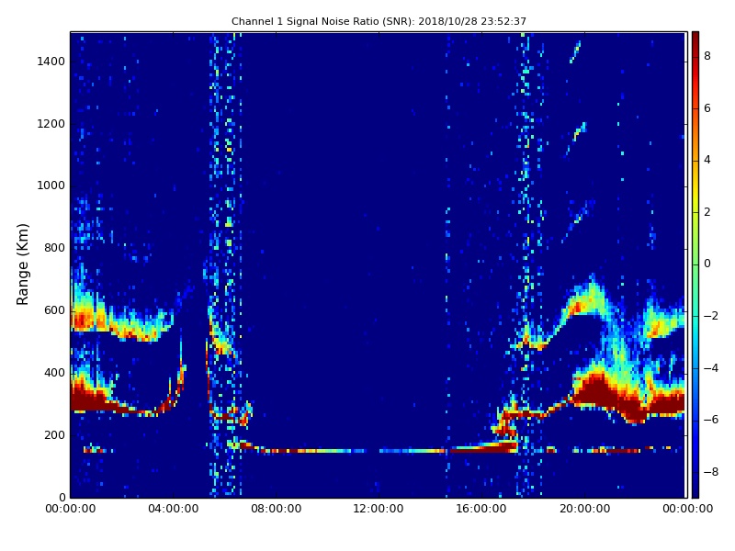This screenshot has width=735, height=551.
Task: Click the 08:00:00 time axis label
Action: 277,509
